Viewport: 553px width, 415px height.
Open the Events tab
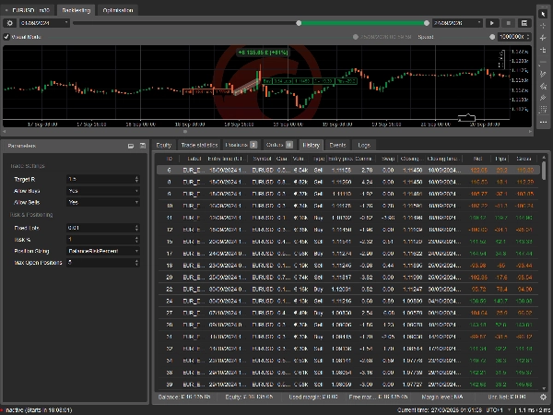pyautogui.click(x=337, y=145)
